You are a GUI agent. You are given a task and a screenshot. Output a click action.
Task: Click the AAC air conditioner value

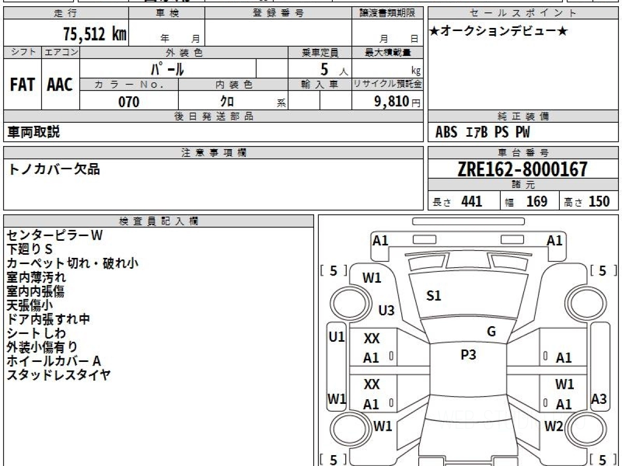click(60, 84)
